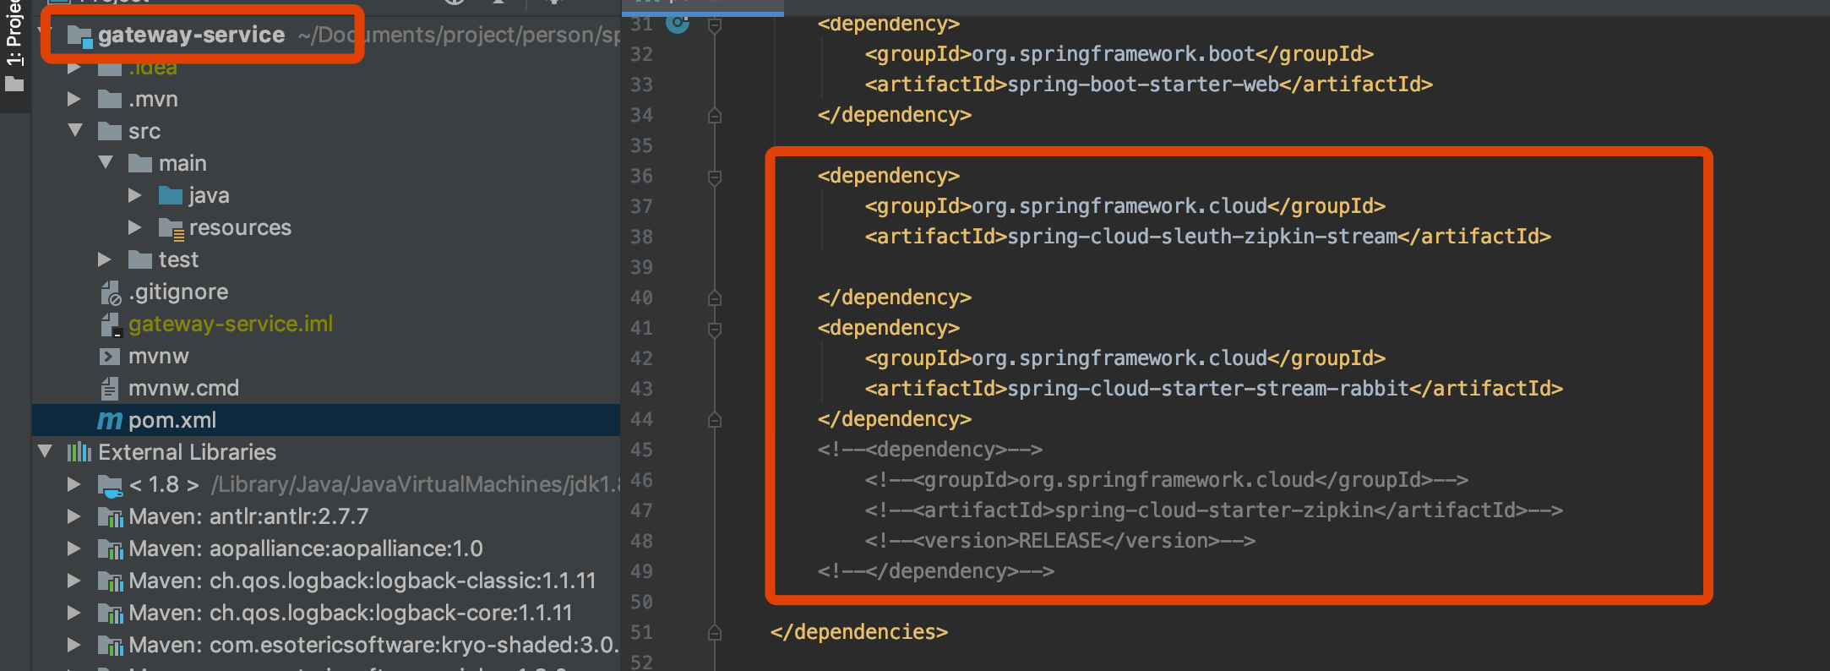Click the spring-cloud-starter-stream-rabbit artifactId line
The height and width of the screenshot is (671, 1830).
tap(1213, 389)
